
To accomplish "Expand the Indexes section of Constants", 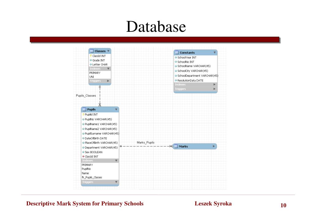I will (x=214, y=84).
